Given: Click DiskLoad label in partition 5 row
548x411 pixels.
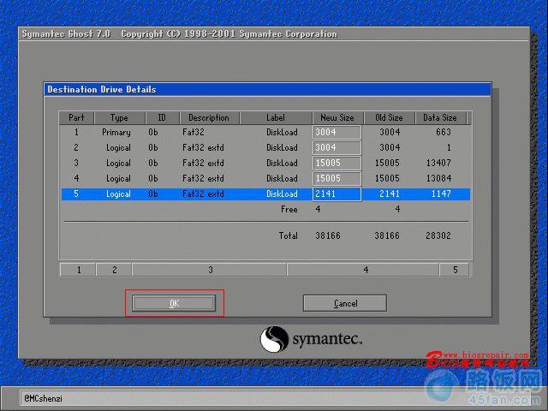Looking at the screenshot, I should pos(282,194).
